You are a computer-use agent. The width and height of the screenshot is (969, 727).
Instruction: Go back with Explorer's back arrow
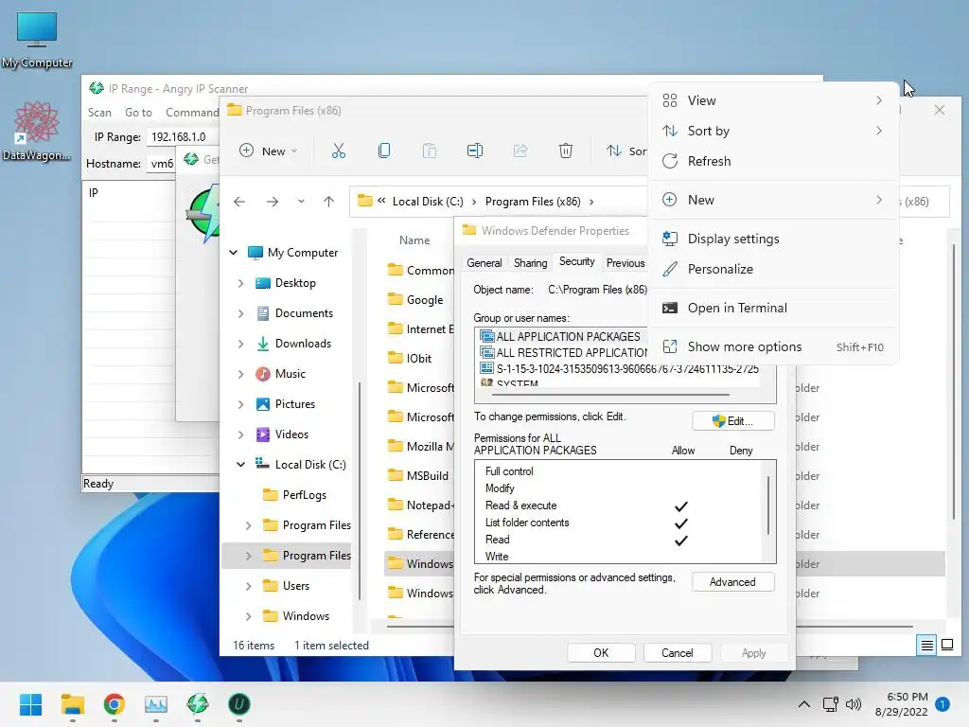tap(239, 202)
